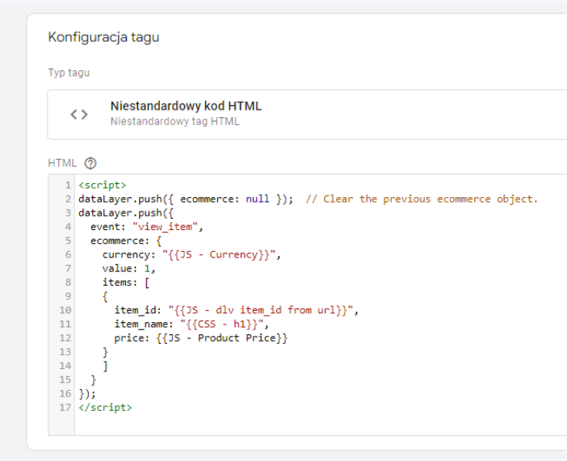
Task: Click the HTML help question mark icon
Action: [90, 163]
